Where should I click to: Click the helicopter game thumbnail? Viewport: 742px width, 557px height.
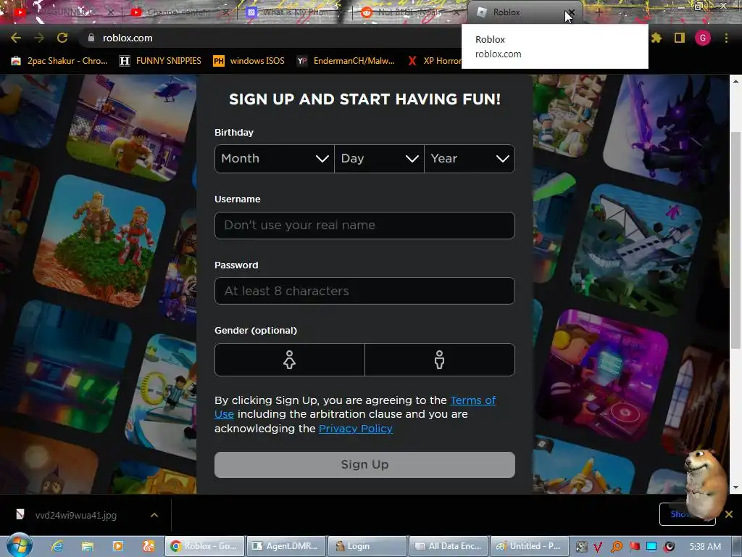[x=132, y=127]
